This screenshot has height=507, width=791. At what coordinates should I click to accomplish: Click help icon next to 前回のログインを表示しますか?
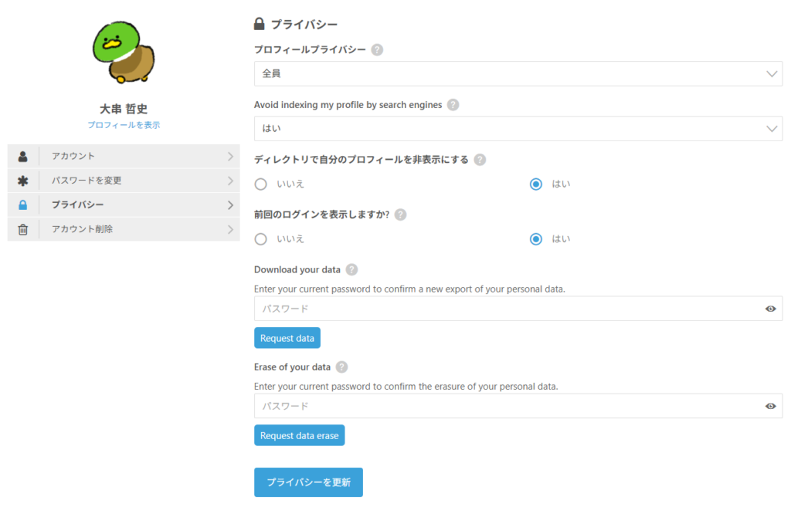click(401, 215)
